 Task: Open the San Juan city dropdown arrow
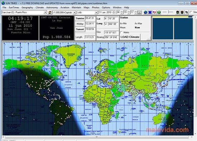(45, 13)
